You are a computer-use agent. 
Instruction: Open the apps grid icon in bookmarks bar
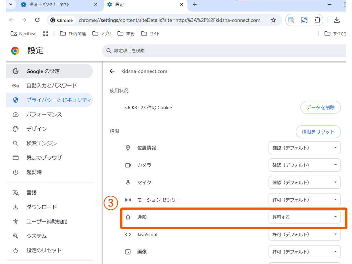(46, 33)
